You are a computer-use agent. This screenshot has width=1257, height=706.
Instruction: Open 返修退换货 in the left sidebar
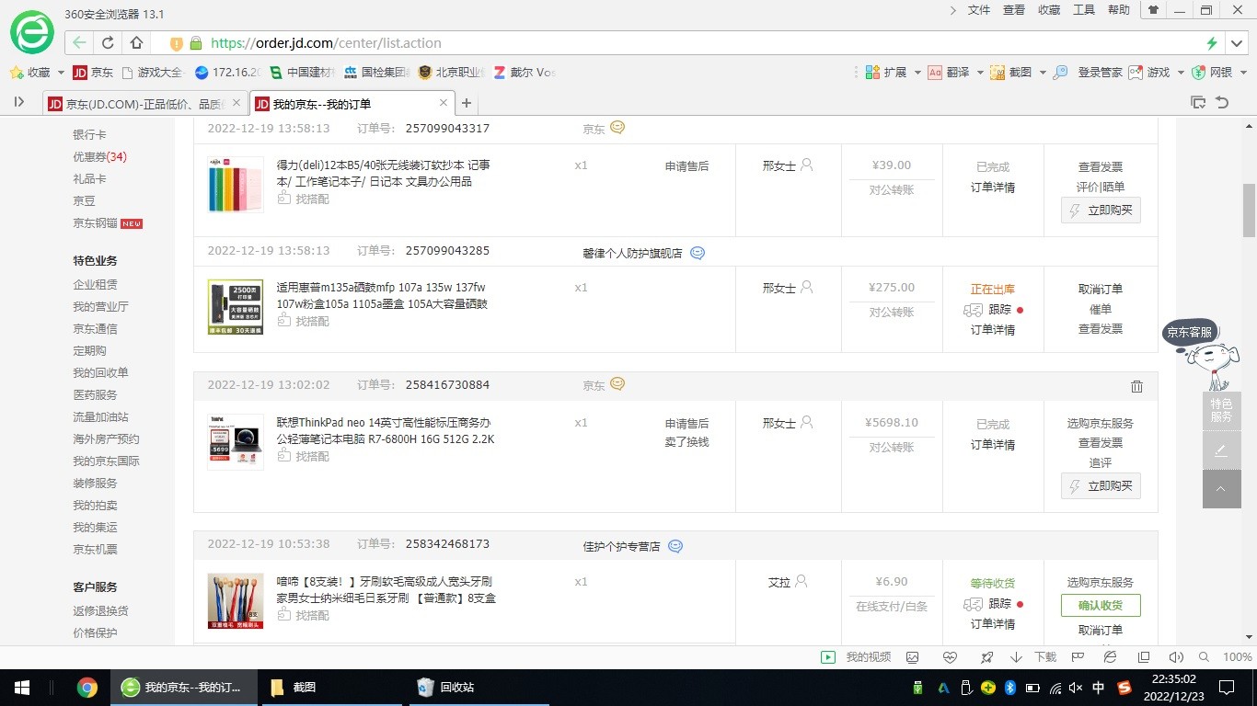[101, 610]
